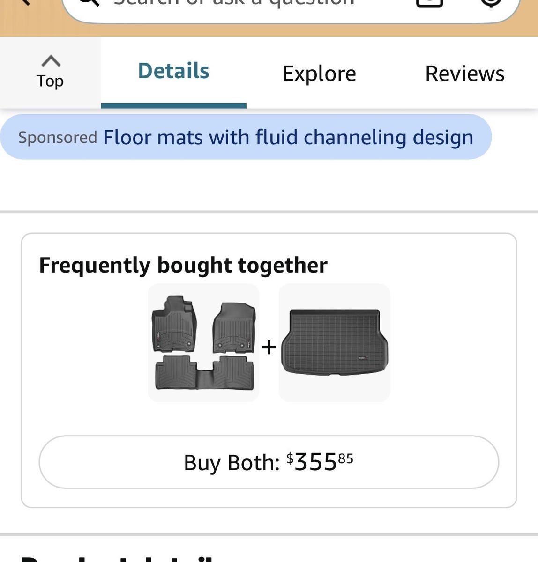
Task: Click the $355.85 price text
Action: [320, 462]
